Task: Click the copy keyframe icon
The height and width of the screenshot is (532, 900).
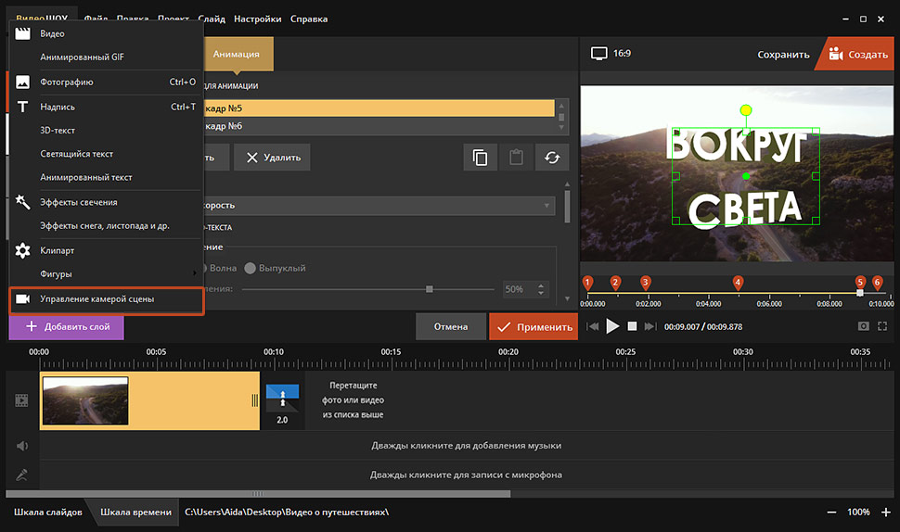Action: [480, 158]
